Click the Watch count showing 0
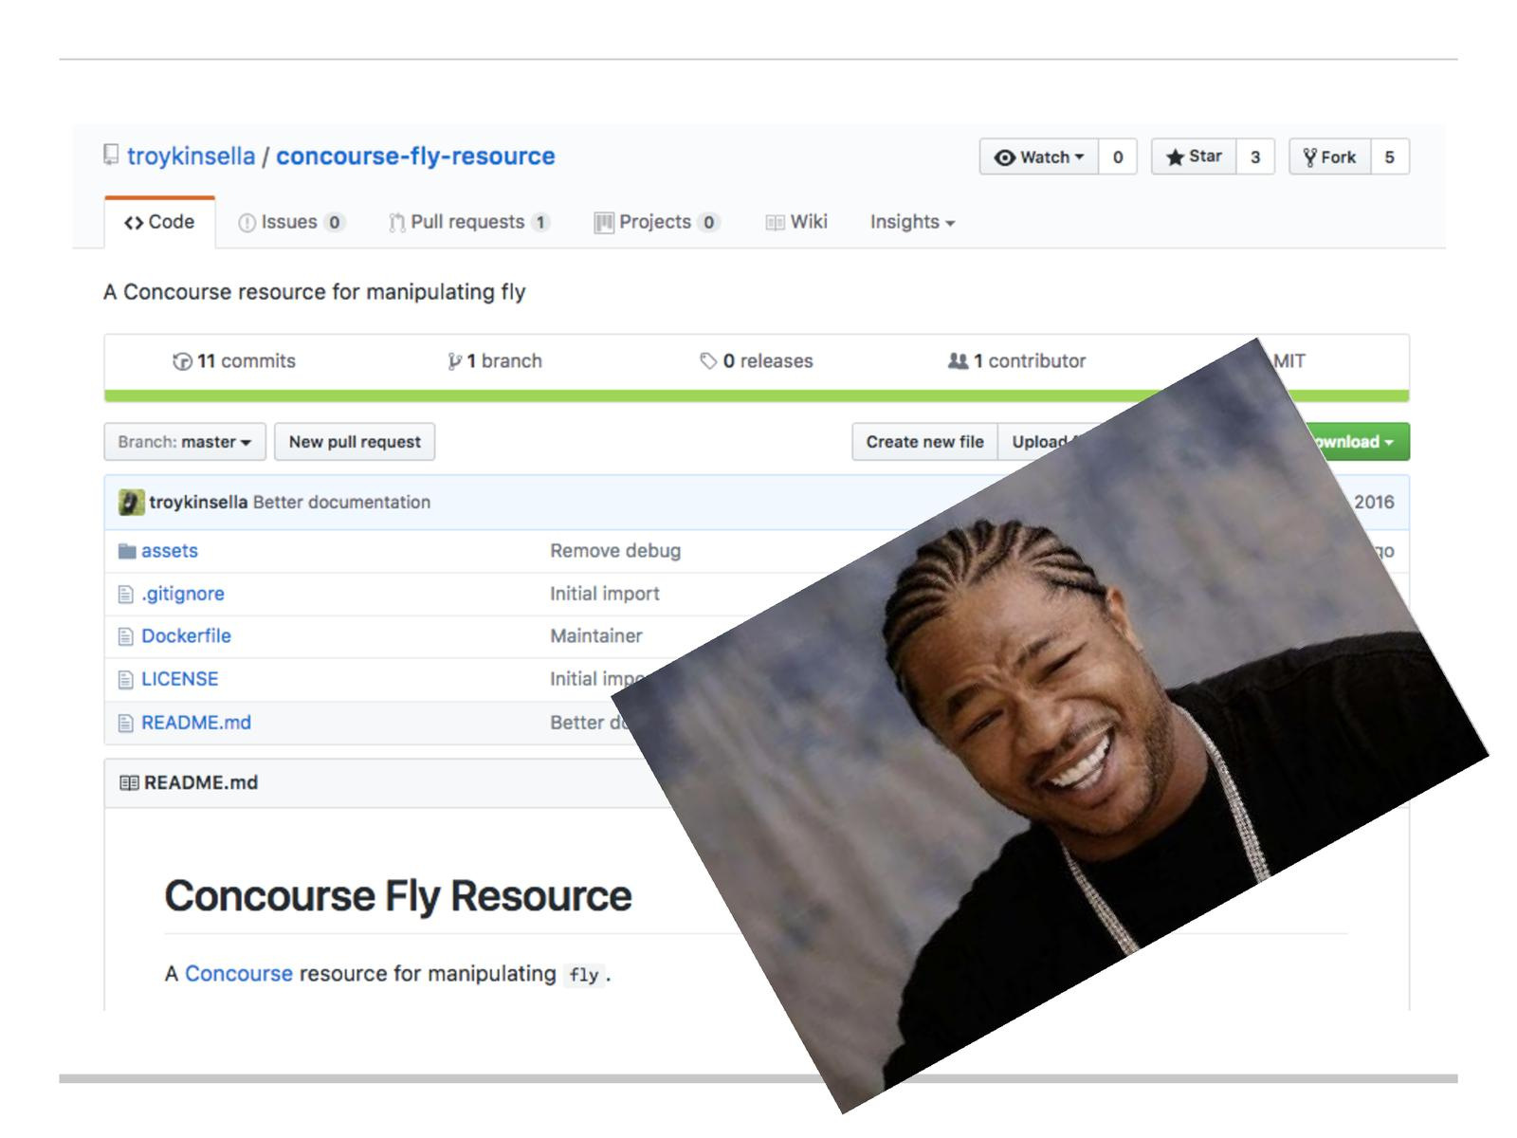 click(1118, 157)
